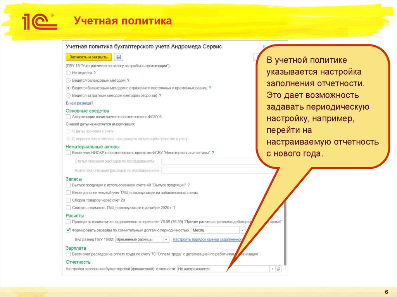Click the "Нематериальные активы" section heading
The height and width of the screenshot is (297, 397).
(92, 147)
